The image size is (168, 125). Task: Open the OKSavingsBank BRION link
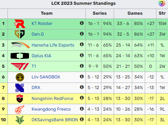(x=55, y=120)
